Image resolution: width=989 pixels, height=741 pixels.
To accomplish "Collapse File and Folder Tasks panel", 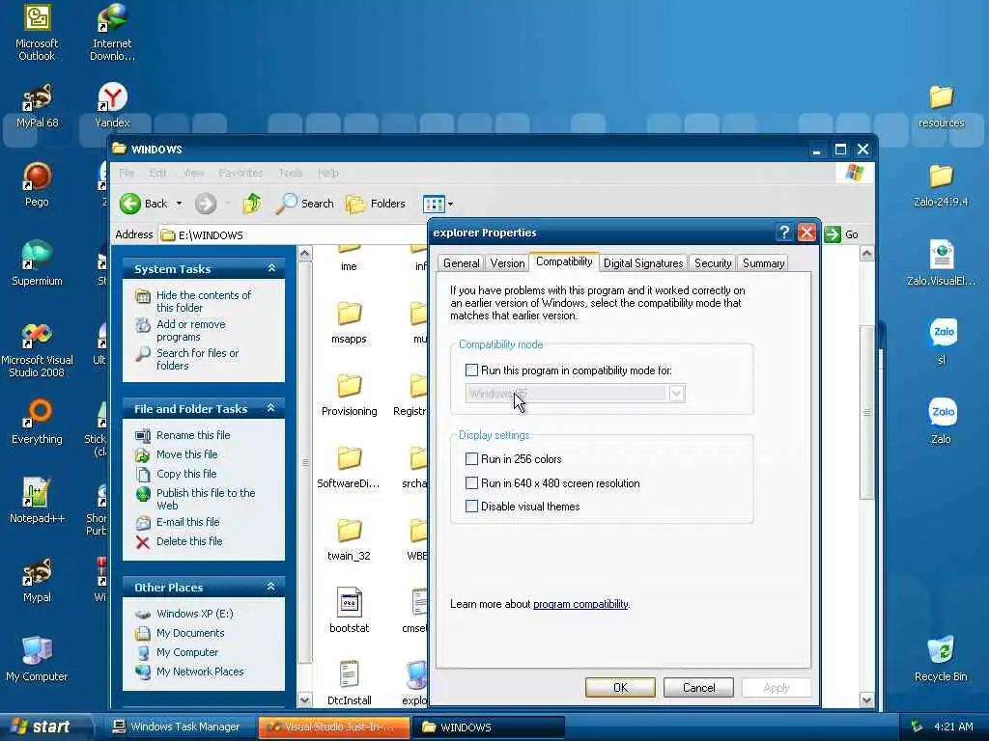I will [x=271, y=408].
